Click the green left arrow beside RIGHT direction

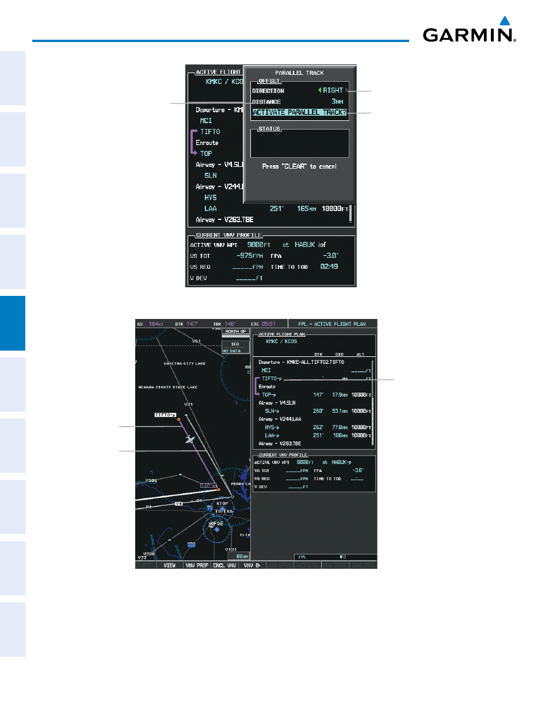pos(319,90)
